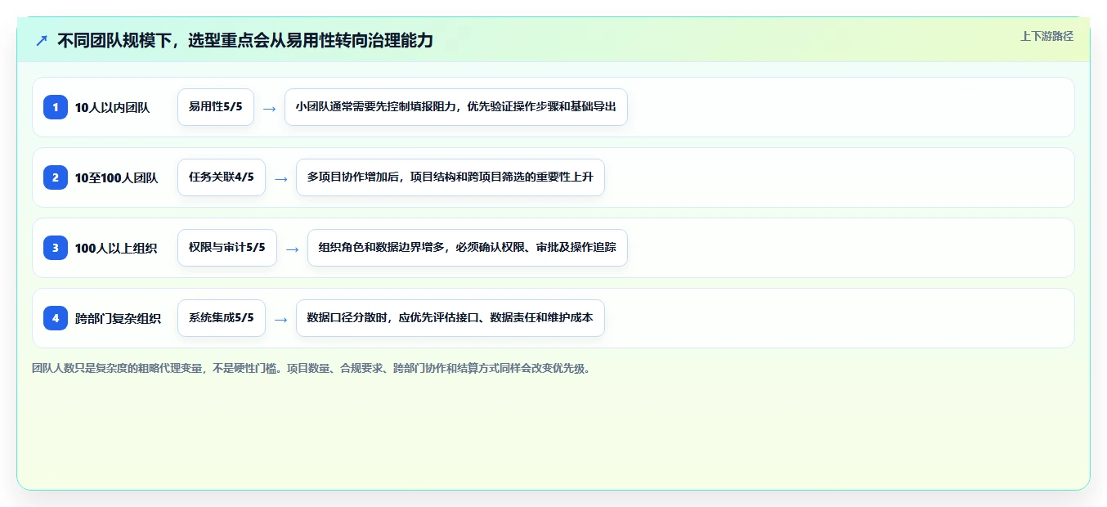1107x507 pixels.
Task: Select the 易用性5/5 chip
Action: 216,107
